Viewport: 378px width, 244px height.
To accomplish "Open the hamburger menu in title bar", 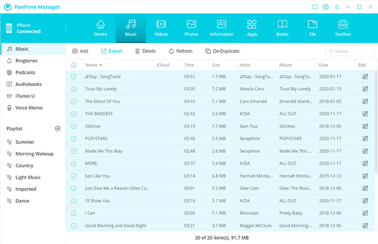I will 337,7.
